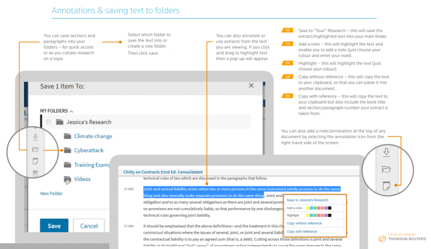The image size is (431, 249).
Task: Click the download icon in the right-hand circle
Action: point(386,152)
